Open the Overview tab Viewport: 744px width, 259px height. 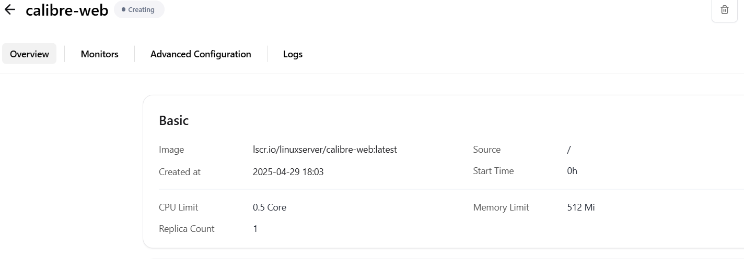coord(29,54)
